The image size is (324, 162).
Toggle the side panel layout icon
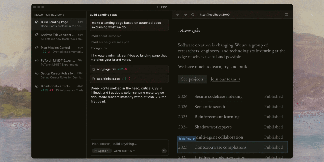pyautogui.click(x=286, y=15)
